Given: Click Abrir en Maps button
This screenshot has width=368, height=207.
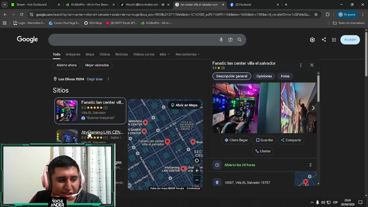Looking at the screenshot, I should 184,105.
